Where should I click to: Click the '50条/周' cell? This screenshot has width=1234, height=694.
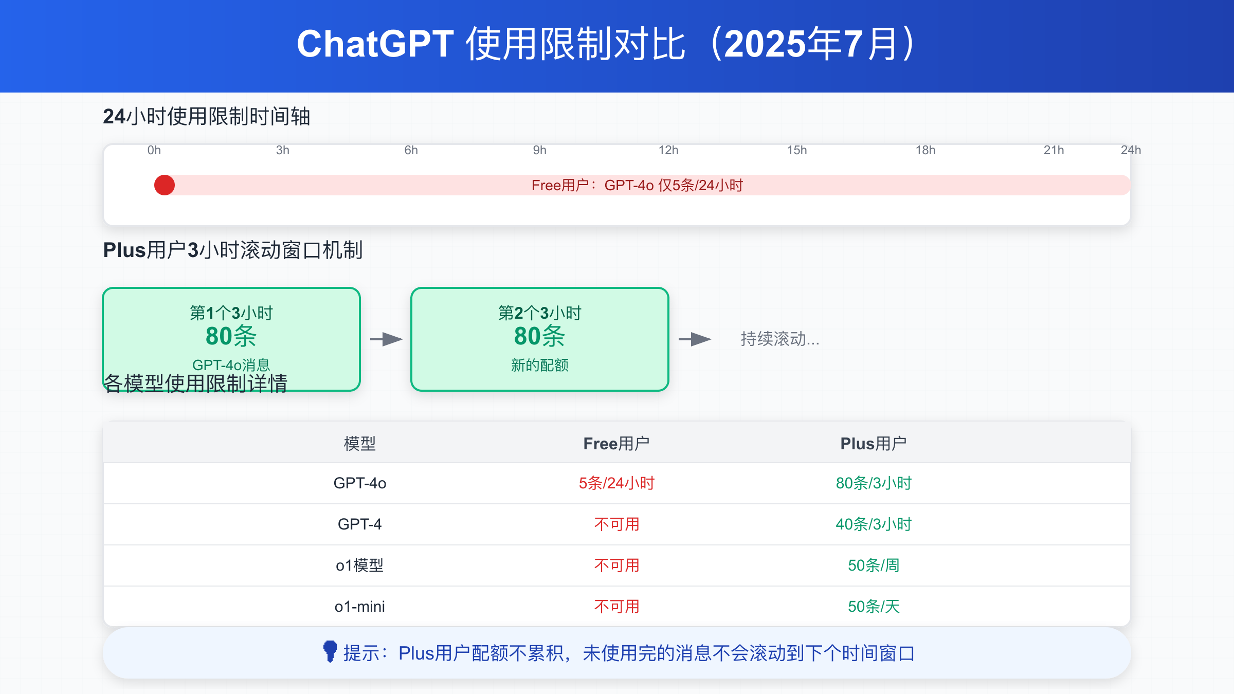tap(874, 565)
